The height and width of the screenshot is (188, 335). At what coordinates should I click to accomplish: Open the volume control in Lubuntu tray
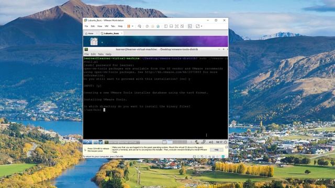[211, 142]
